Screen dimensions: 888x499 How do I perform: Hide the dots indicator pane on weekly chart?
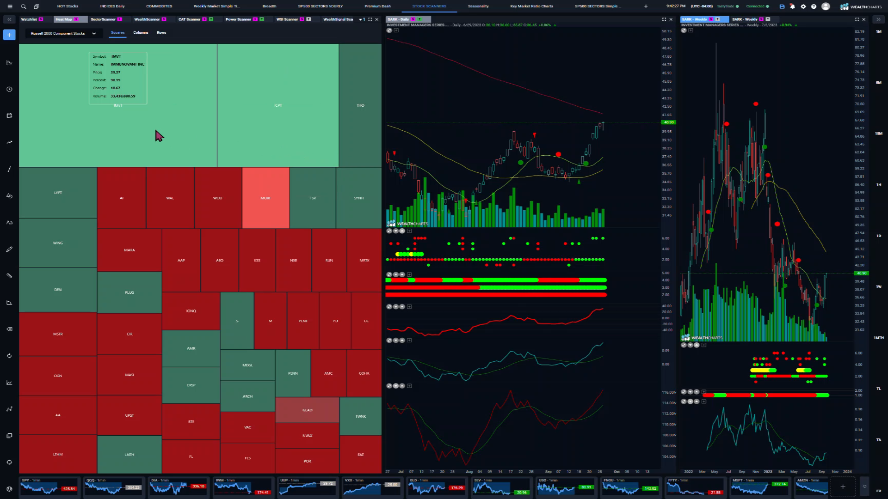684,345
